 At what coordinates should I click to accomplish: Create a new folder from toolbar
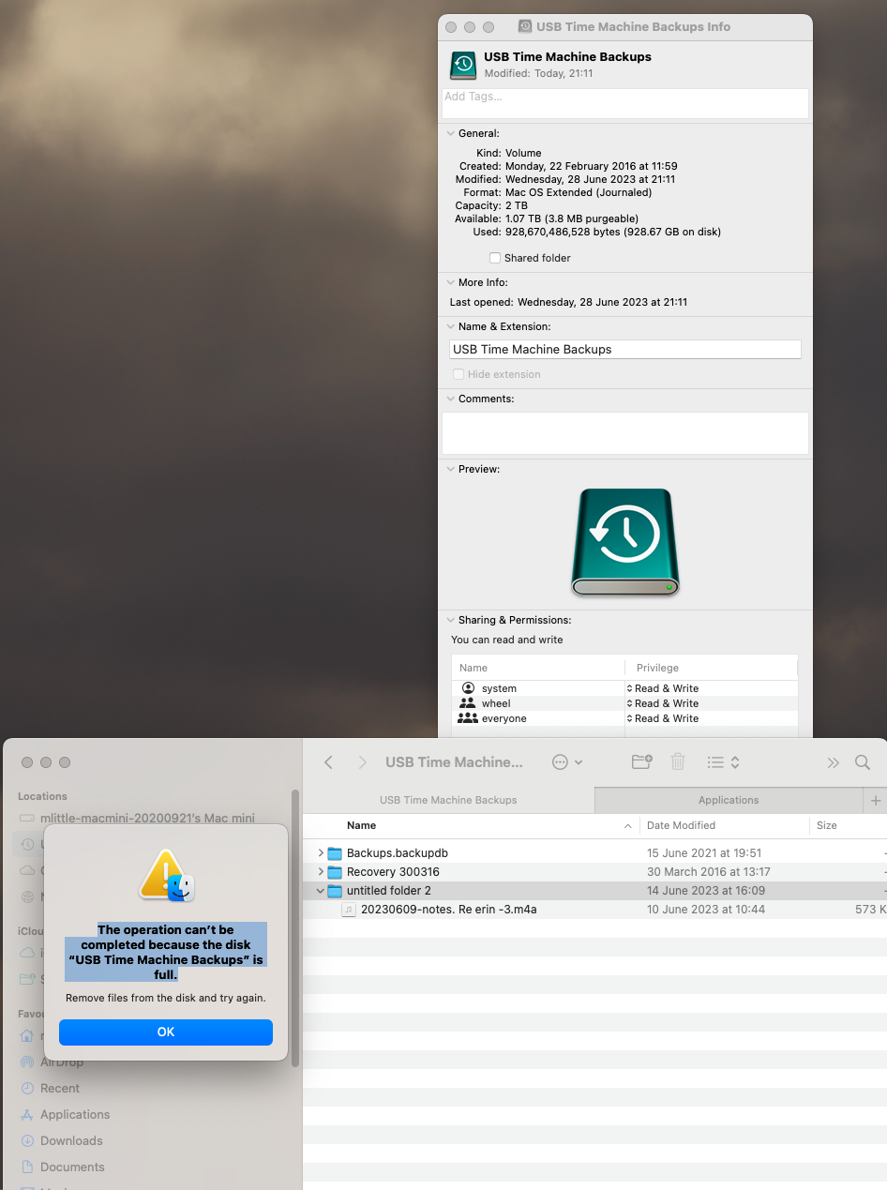pos(641,762)
